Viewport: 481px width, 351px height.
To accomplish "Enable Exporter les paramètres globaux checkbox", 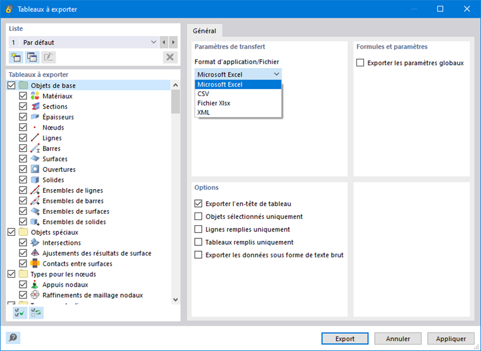I will pyautogui.click(x=361, y=63).
